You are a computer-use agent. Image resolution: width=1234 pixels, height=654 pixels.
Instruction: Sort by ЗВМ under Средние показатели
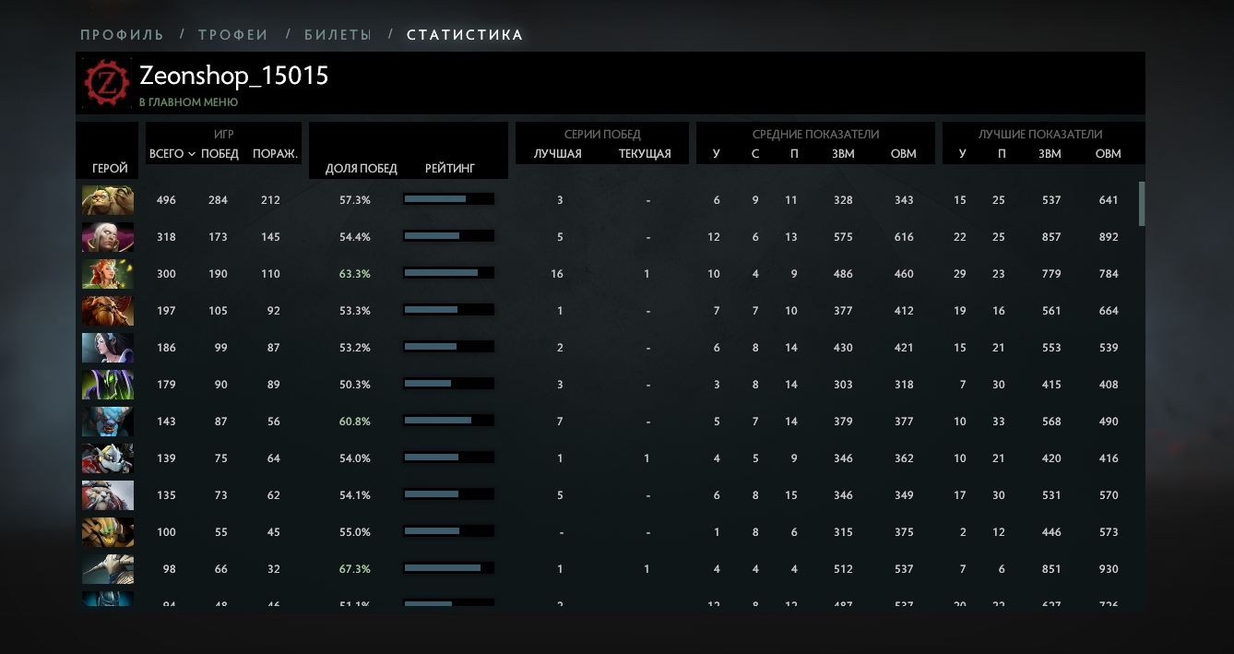[843, 154]
